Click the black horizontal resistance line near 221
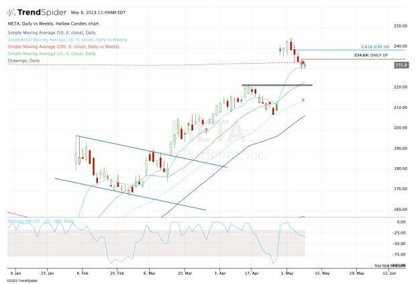Viewport: 416px width, 284px height. click(276, 85)
